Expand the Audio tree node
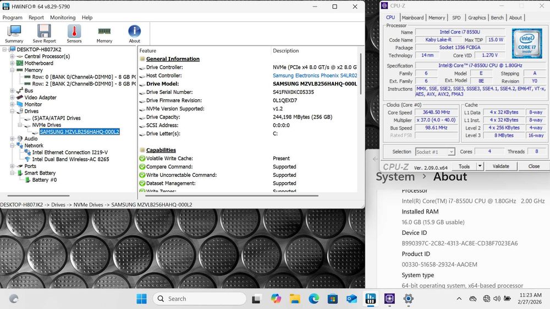The image size is (550, 309). (x=12, y=138)
